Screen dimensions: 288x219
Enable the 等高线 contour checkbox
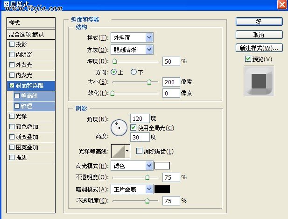tap(17, 96)
